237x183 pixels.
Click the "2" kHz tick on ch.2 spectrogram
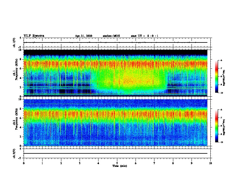[x=21, y=137]
